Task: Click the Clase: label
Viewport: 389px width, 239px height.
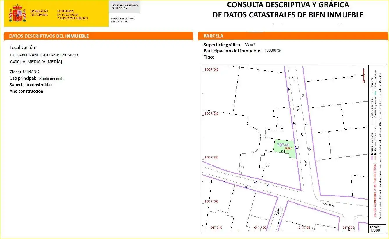Action: click(15, 72)
